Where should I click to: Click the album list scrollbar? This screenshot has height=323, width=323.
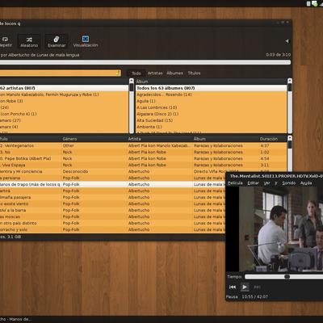pyautogui.click(x=290, y=106)
